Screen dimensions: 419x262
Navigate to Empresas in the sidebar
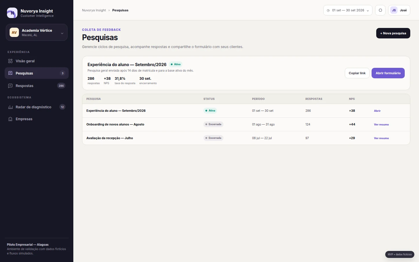coord(37,119)
